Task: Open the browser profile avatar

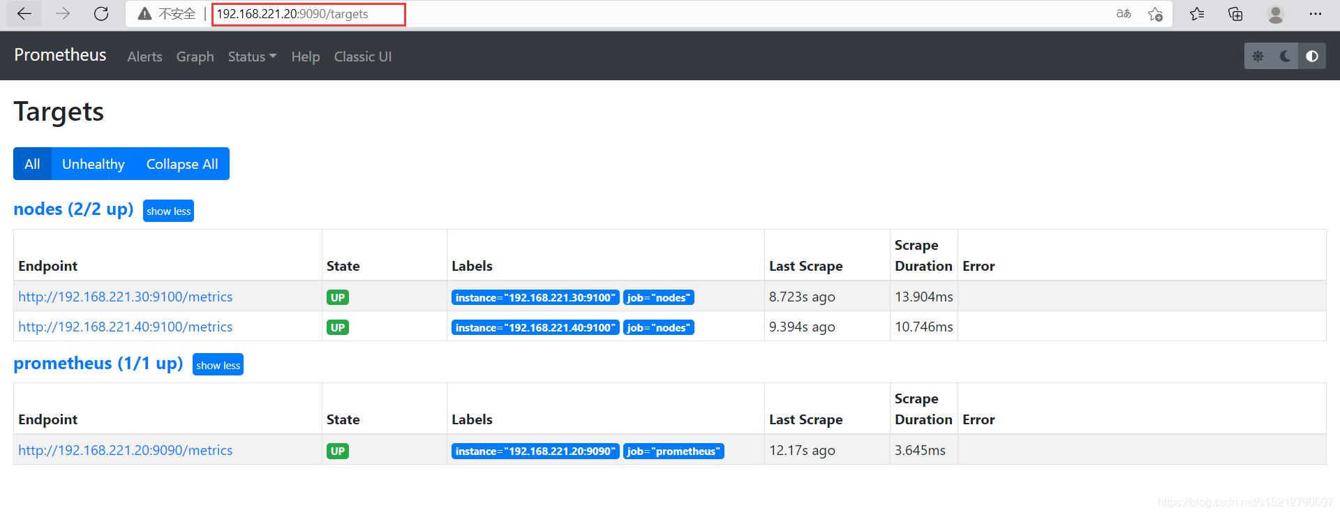Action: tap(1276, 14)
